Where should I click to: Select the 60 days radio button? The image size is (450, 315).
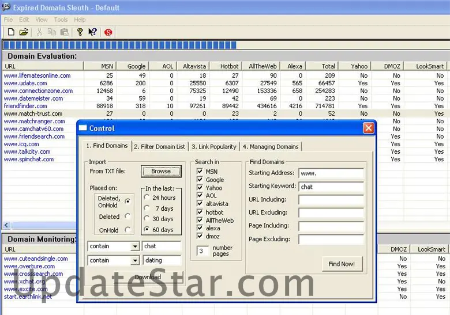[x=147, y=229]
